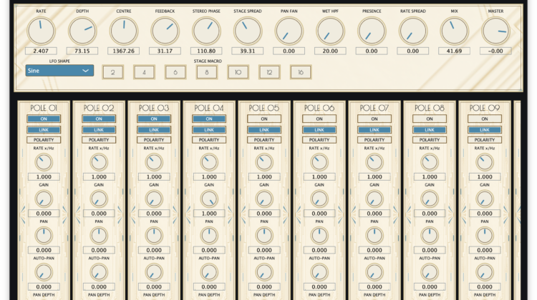Click the Wet HPF knob
The image size is (537, 300).
coord(330,31)
